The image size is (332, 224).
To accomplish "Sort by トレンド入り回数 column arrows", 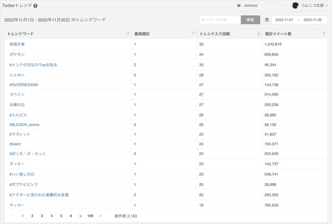I will click(259, 33).
